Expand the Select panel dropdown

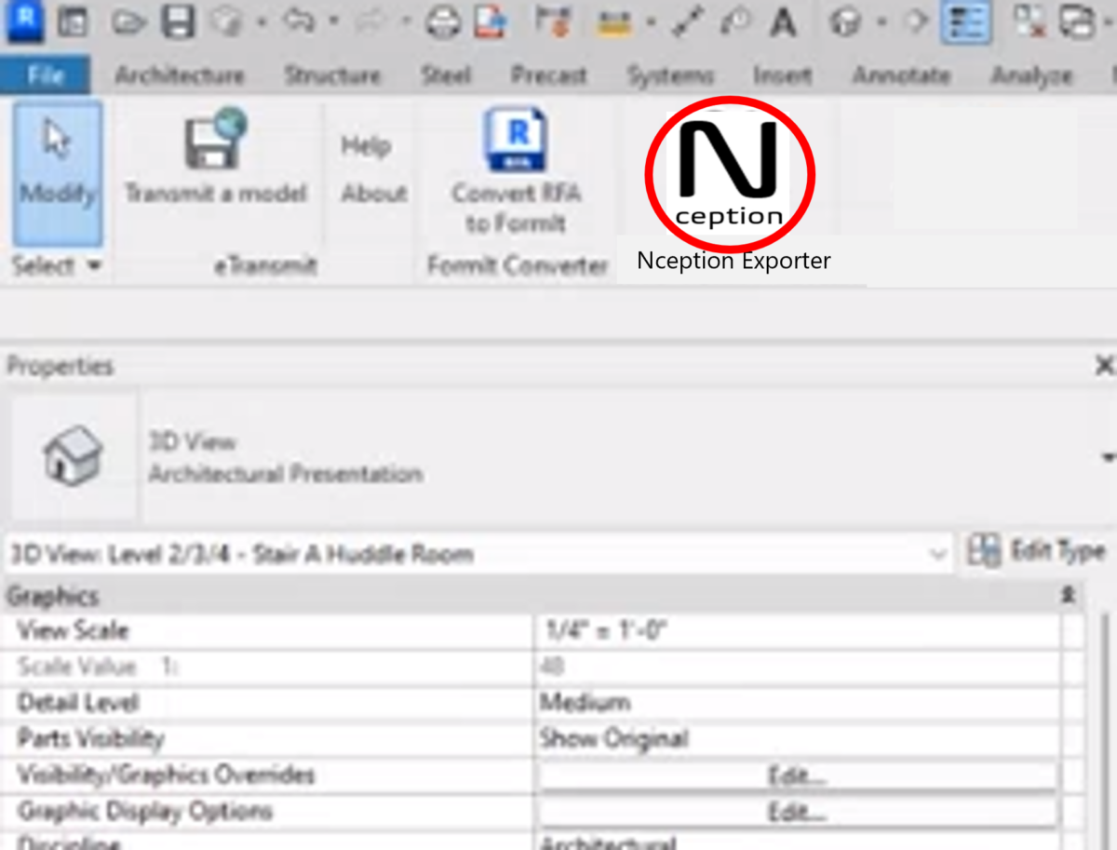tap(93, 266)
